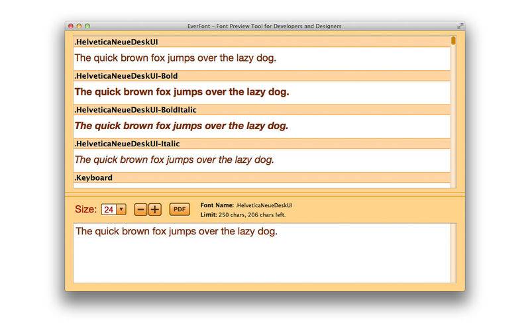Click the text area's vertical scrollbar
The height and width of the screenshot is (331, 530).
[x=453, y=253]
